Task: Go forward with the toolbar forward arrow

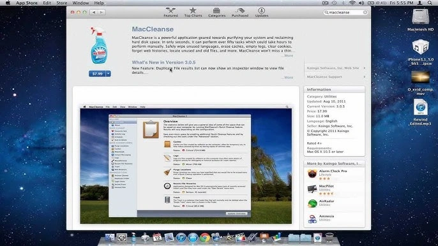Action: click(102, 12)
